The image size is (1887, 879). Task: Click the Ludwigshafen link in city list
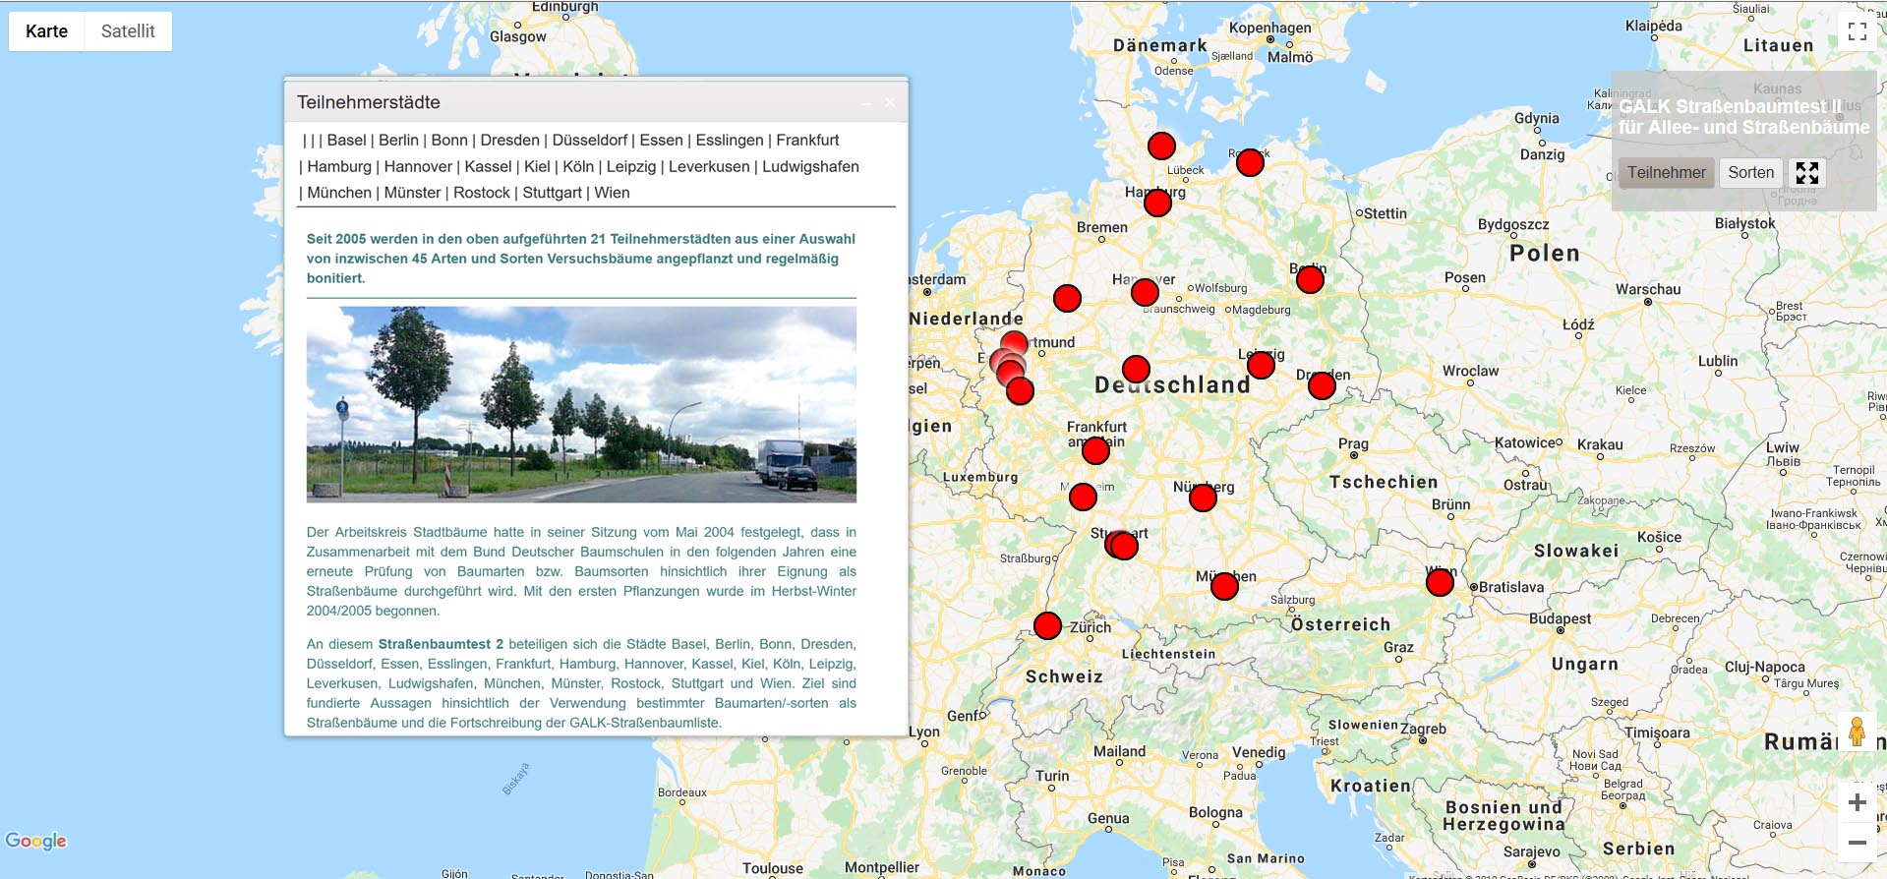tap(810, 167)
